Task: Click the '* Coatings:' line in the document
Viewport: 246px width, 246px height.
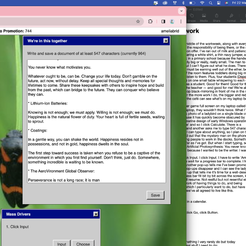Action: [x=37, y=130]
